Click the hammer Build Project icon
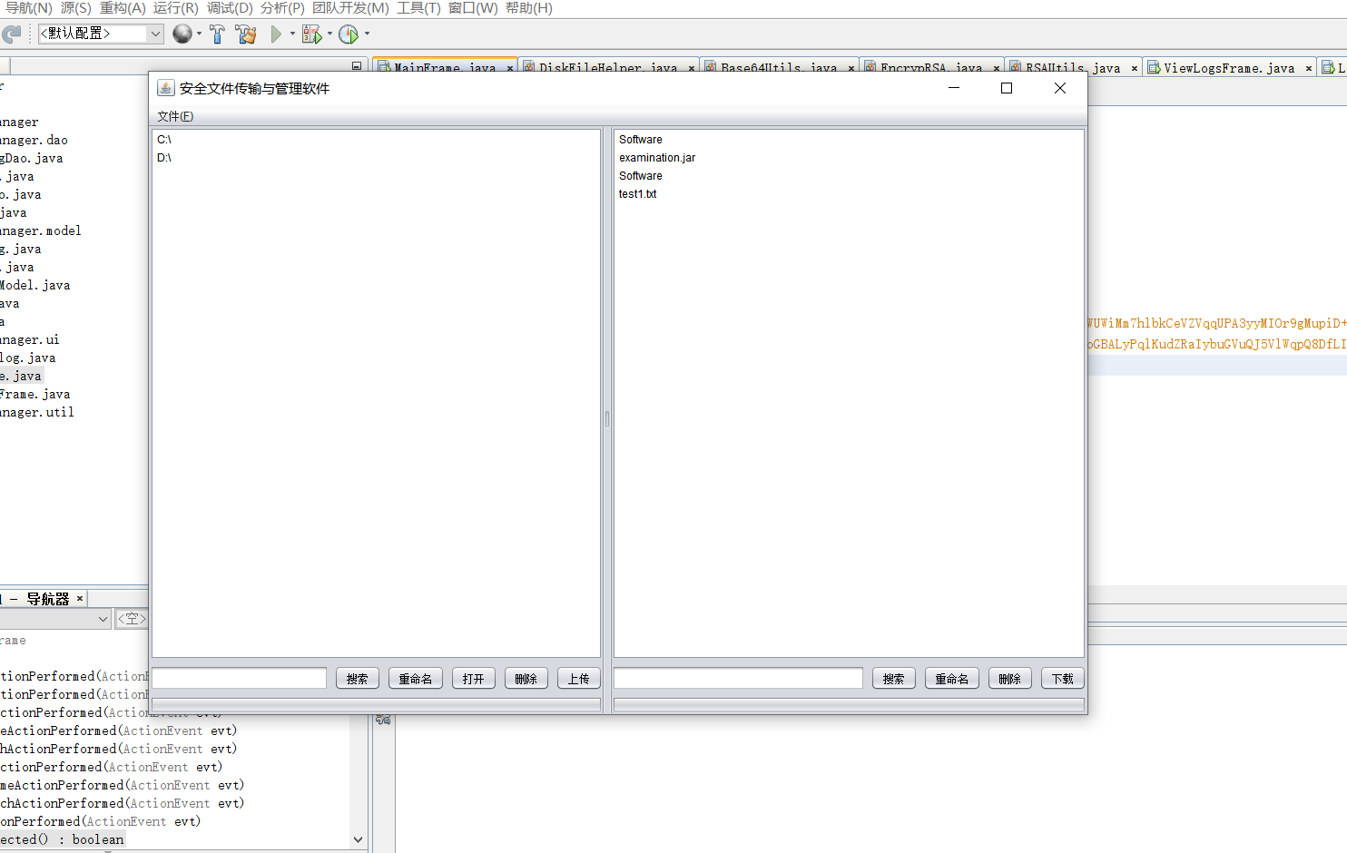 tap(217, 34)
